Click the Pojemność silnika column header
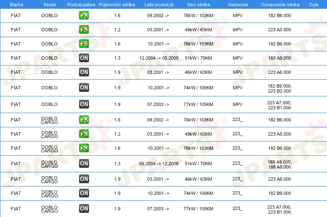The image size is (327, 217). pyautogui.click(x=117, y=5)
